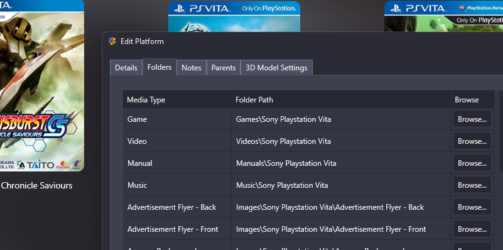Viewport: 503px width, 250px height.
Task: Click the Images path for Advertisement Flyer - Front
Action: 331,229
